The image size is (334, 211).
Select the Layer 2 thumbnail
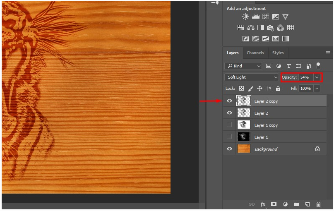244,113
